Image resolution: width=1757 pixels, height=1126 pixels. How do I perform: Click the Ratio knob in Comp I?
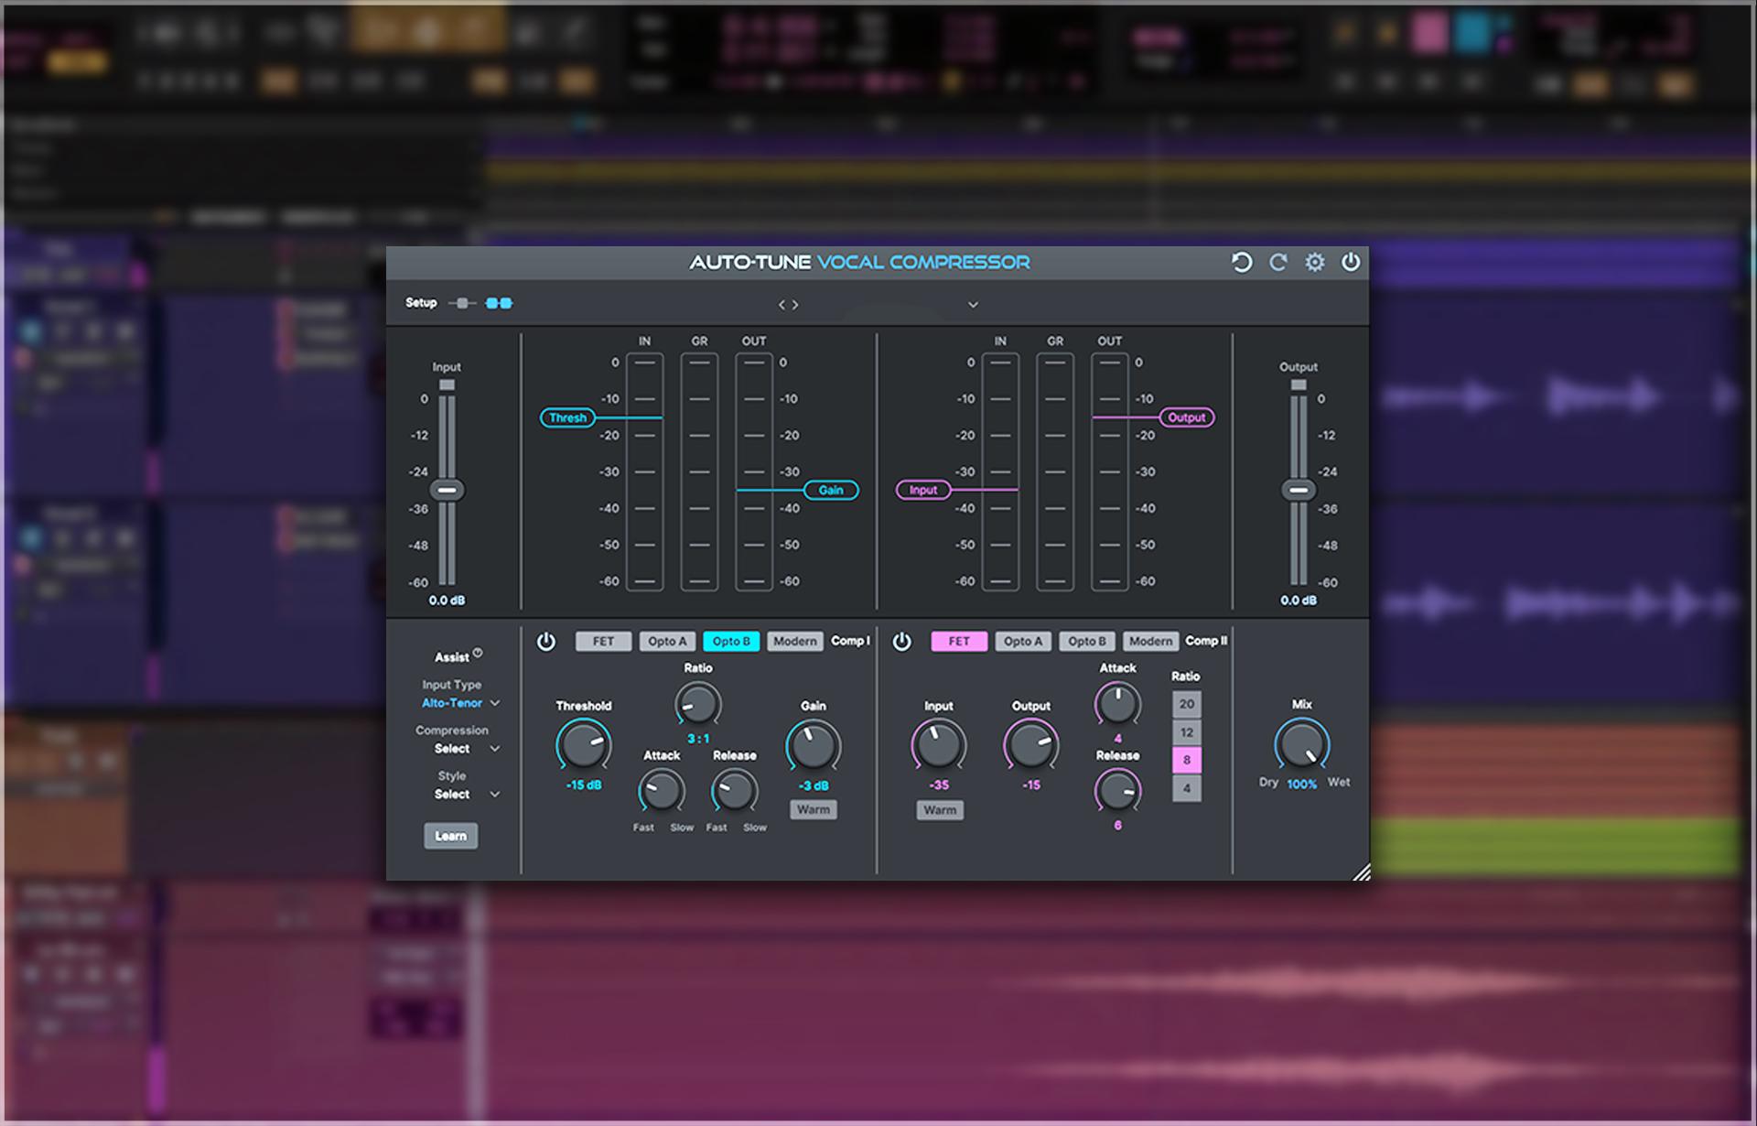(x=698, y=705)
